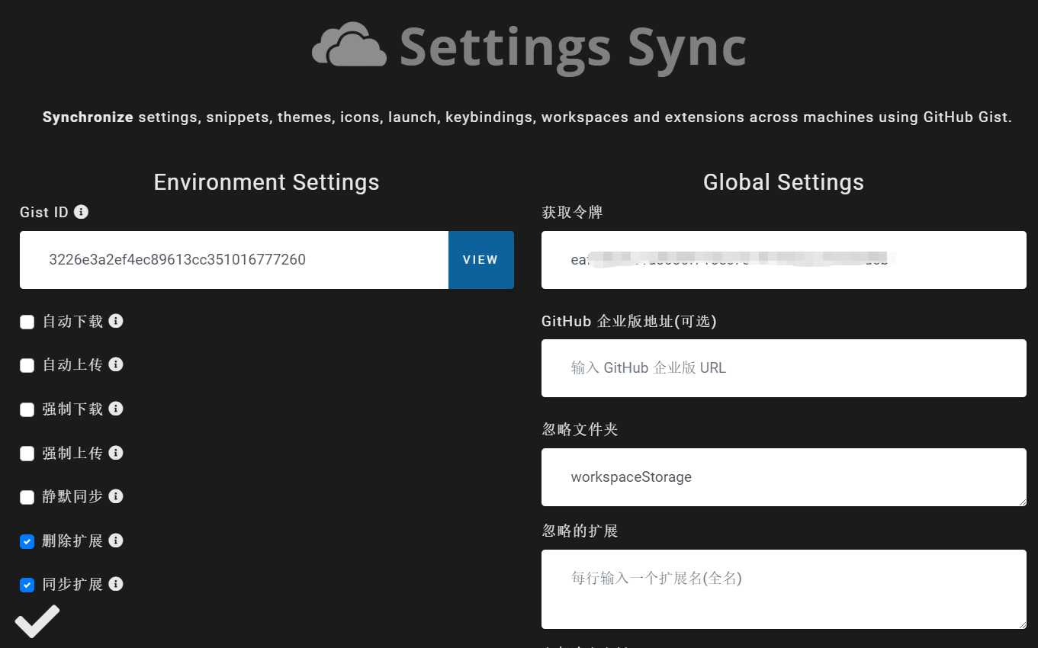Click the GitHub 企业版 URL input field
Viewport: 1038px width, 648px height.
click(x=784, y=368)
